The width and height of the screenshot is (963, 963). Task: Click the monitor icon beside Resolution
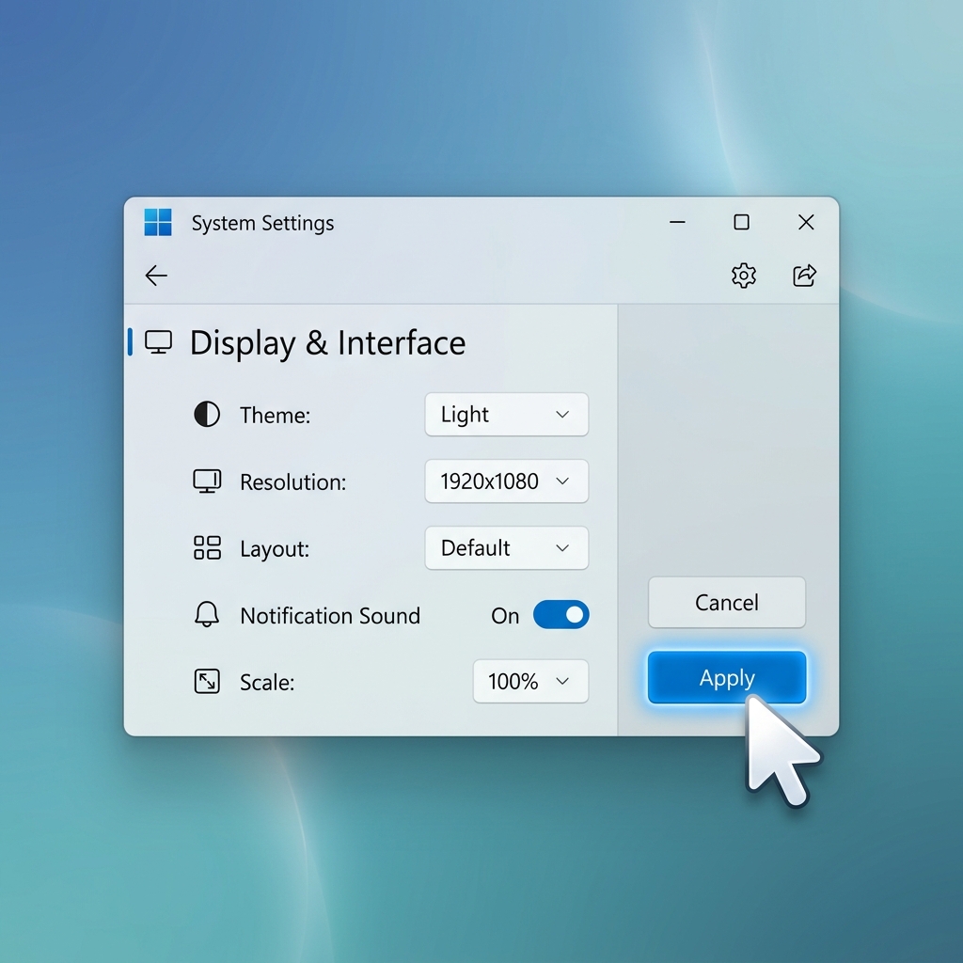click(207, 481)
